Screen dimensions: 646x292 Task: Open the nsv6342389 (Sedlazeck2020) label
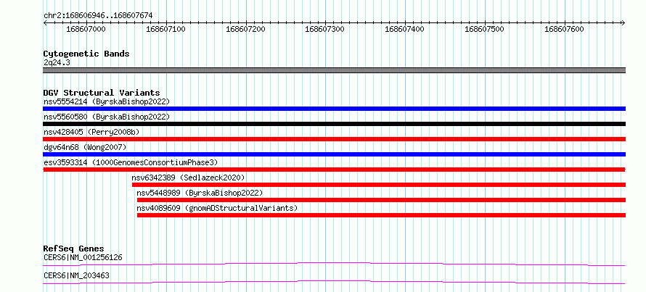pyautogui.click(x=188, y=178)
